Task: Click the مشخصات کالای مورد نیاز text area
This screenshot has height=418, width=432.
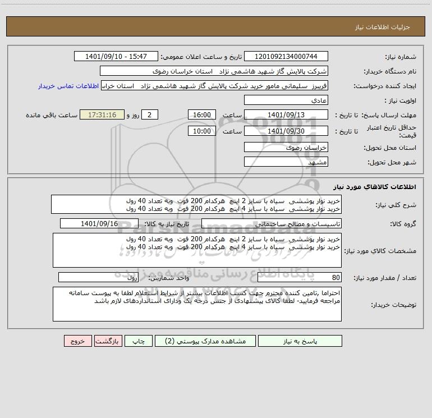Action: (x=197, y=250)
